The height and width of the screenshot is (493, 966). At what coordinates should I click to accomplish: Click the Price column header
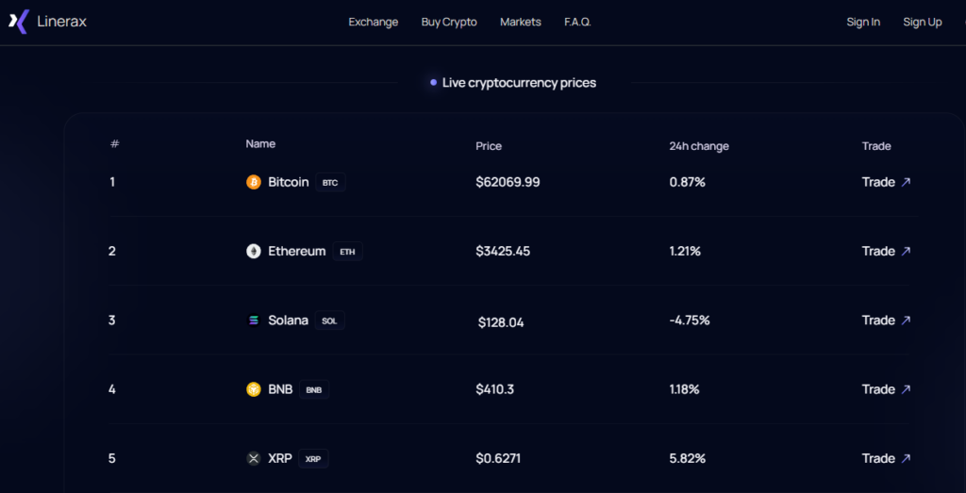(x=489, y=146)
